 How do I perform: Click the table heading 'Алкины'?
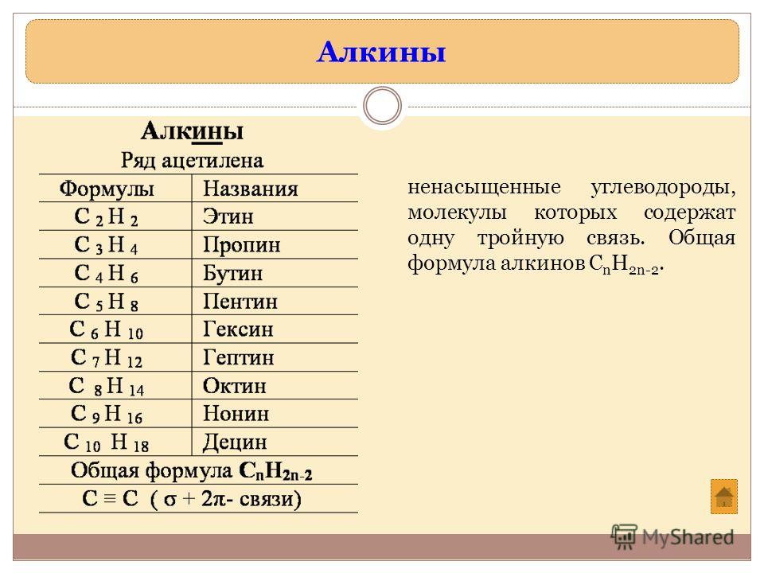(193, 131)
